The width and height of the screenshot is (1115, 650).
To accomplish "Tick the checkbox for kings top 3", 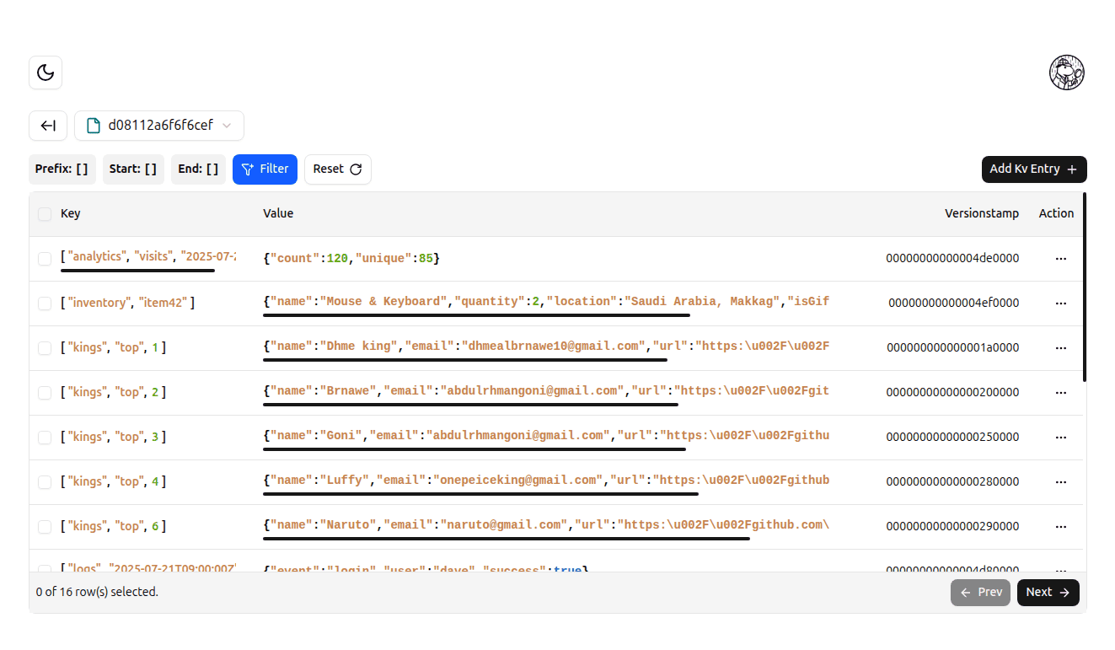I will 45,437.
